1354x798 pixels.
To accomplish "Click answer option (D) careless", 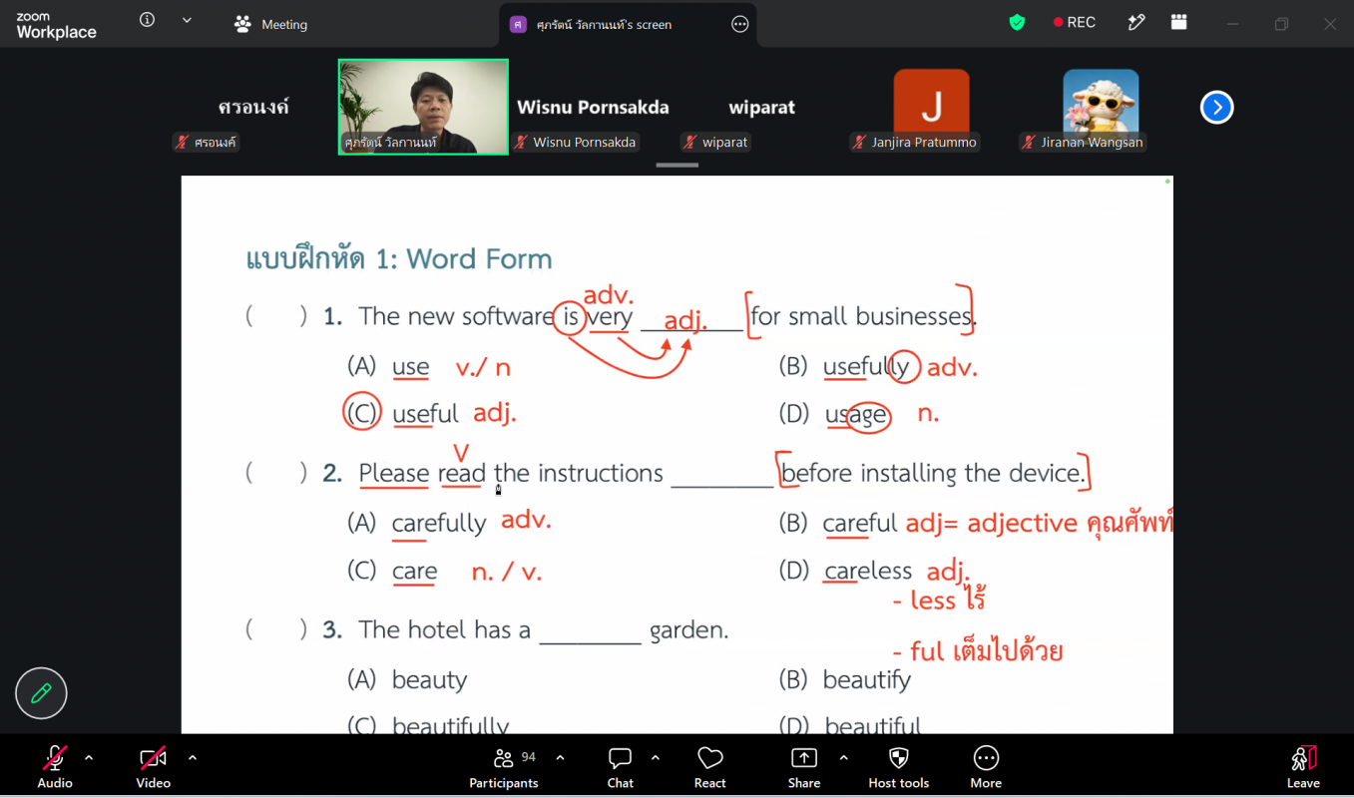I will 845,572.
